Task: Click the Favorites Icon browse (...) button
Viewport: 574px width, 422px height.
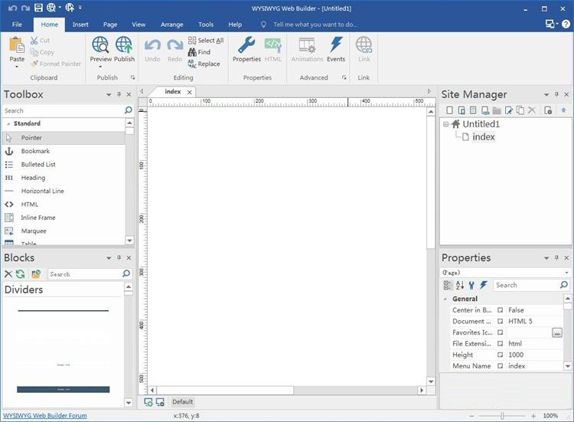Action: tap(556, 332)
